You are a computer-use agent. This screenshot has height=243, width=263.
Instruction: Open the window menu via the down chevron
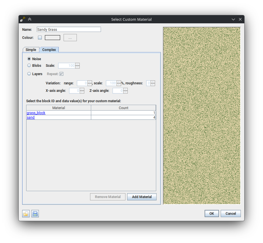[x=233, y=19]
